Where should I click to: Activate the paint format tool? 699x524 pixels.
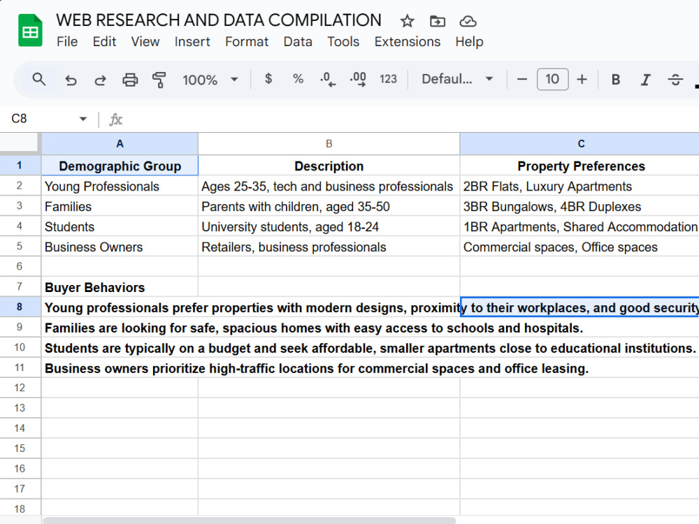(159, 80)
